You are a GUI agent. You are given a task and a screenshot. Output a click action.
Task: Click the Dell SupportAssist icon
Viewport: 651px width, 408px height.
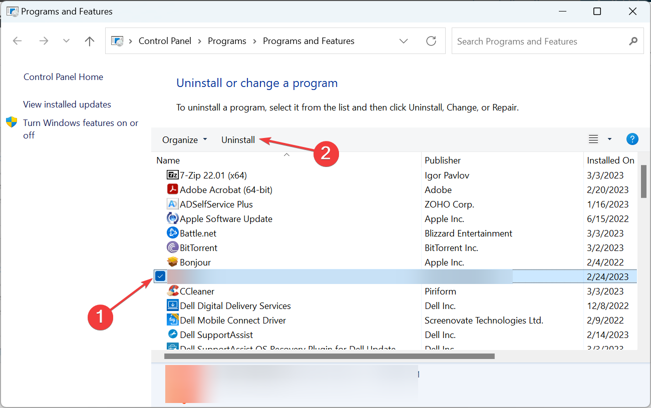click(172, 334)
